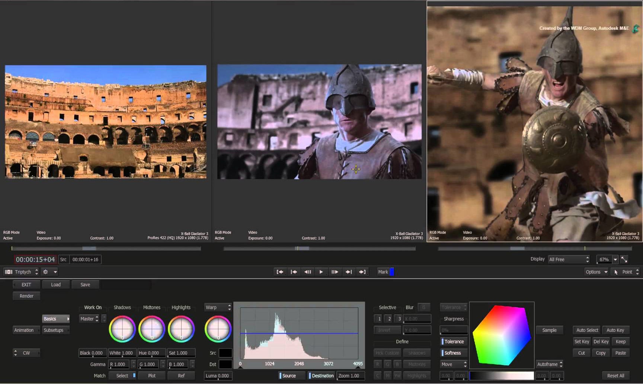Image resolution: width=643 pixels, height=384 pixels.
Task: Click the Black 0.000 value field
Action: tap(93, 353)
